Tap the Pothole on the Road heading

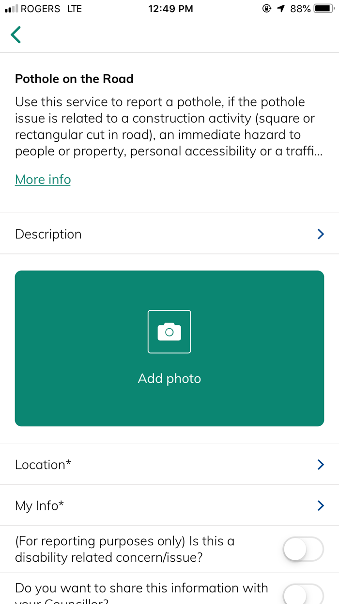pyautogui.click(x=74, y=79)
